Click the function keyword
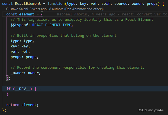 [56, 4]
